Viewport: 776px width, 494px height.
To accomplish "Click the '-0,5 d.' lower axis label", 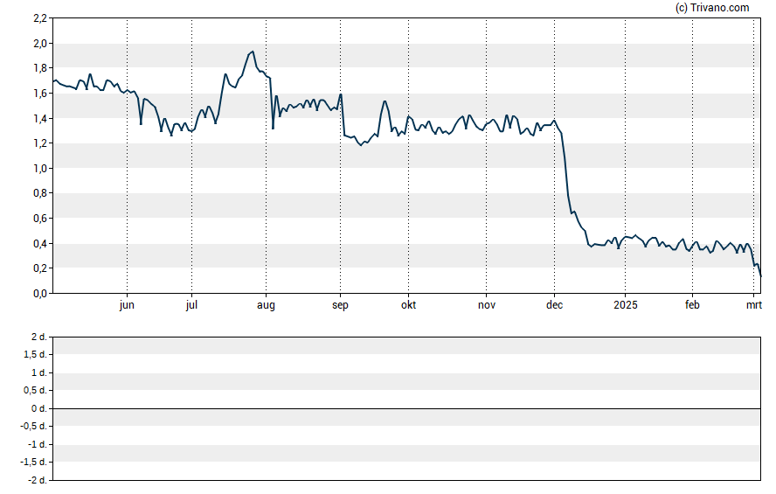I will point(34,426).
